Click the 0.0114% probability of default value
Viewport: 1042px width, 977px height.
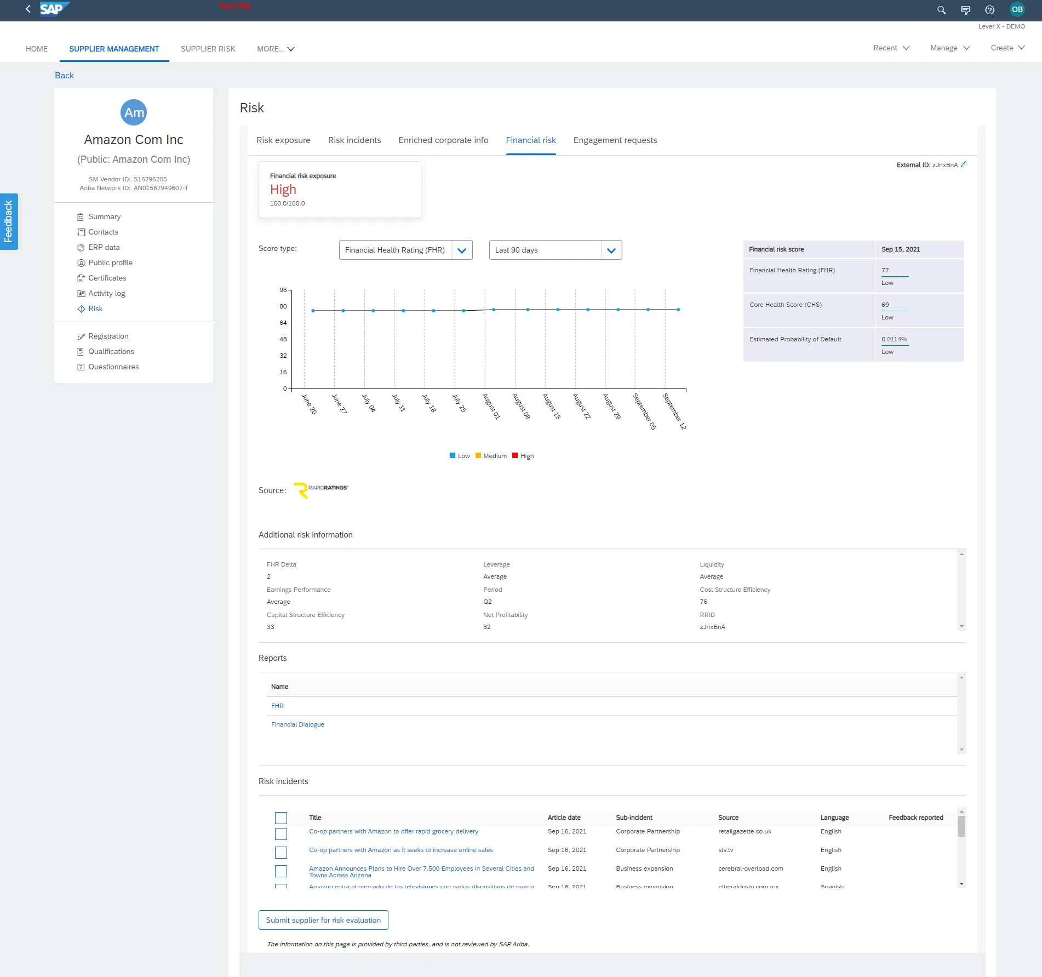[894, 340]
